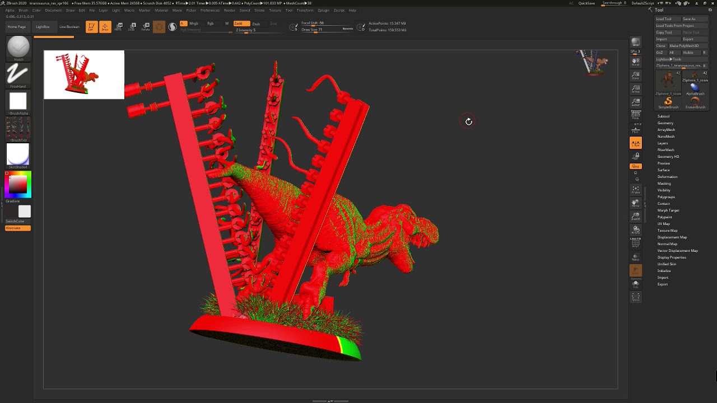Click the Alternate color button
Screen dimensions: 717x403
coord(18,228)
